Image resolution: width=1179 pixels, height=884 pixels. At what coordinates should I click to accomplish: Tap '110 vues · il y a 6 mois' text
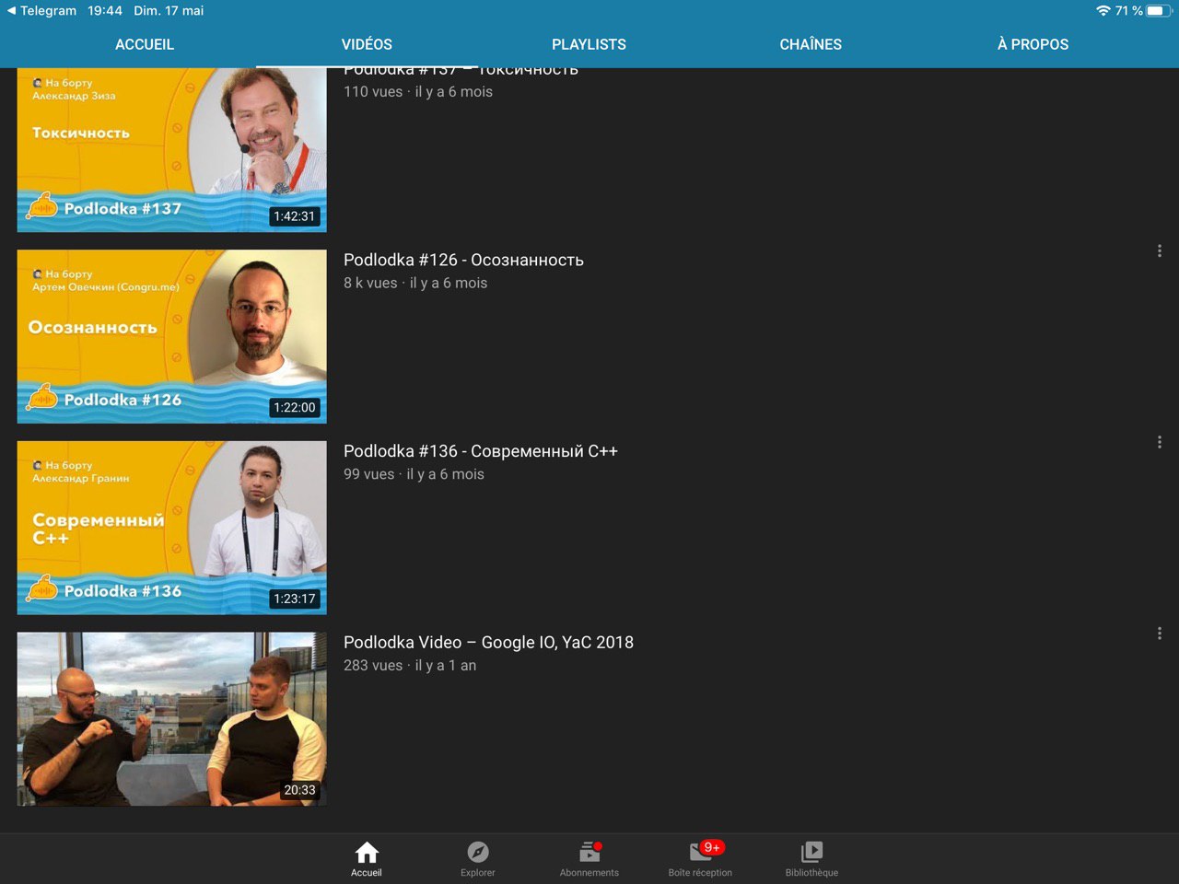click(x=418, y=92)
